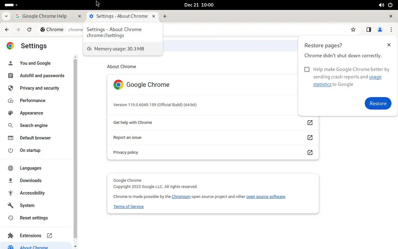Viewport: 398px width, 249px height.
Task: Select On startup settings
Action: [37, 150]
